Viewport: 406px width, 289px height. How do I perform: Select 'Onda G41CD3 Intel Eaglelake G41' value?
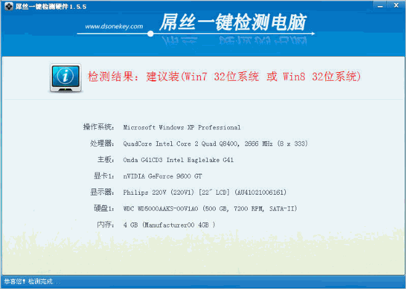tap(179, 160)
